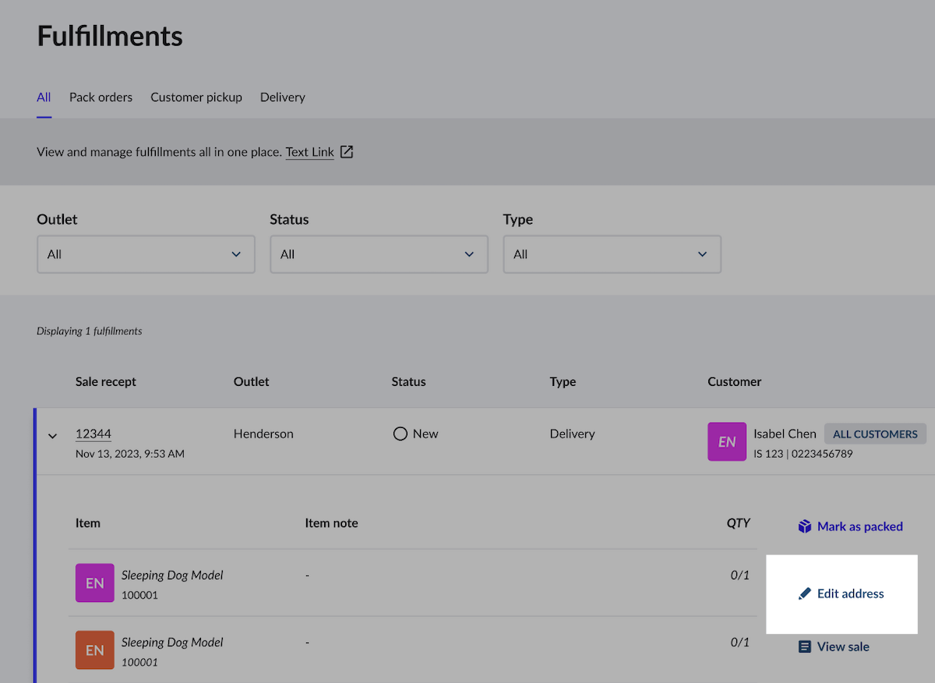
Task: Click the Delivery type cell in row
Action: point(572,434)
